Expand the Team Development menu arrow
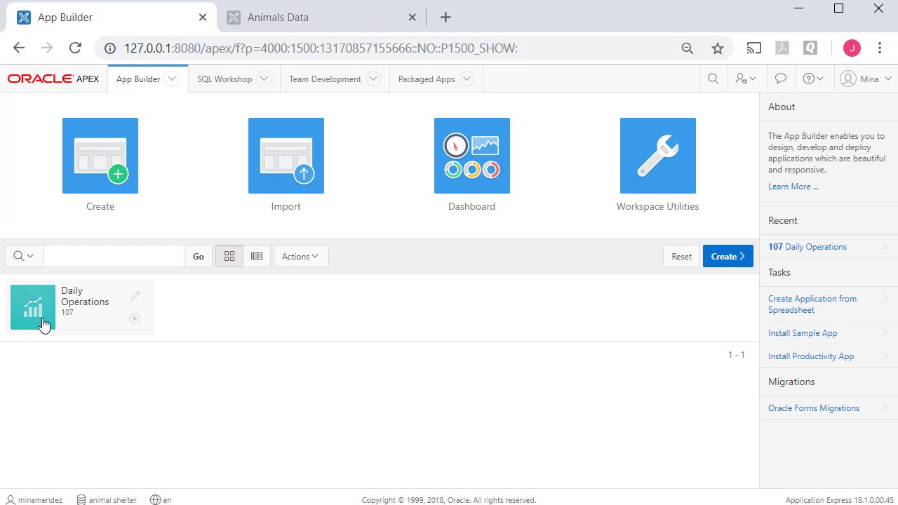The height and width of the screenshot is (505, 898). pos(373,79)
